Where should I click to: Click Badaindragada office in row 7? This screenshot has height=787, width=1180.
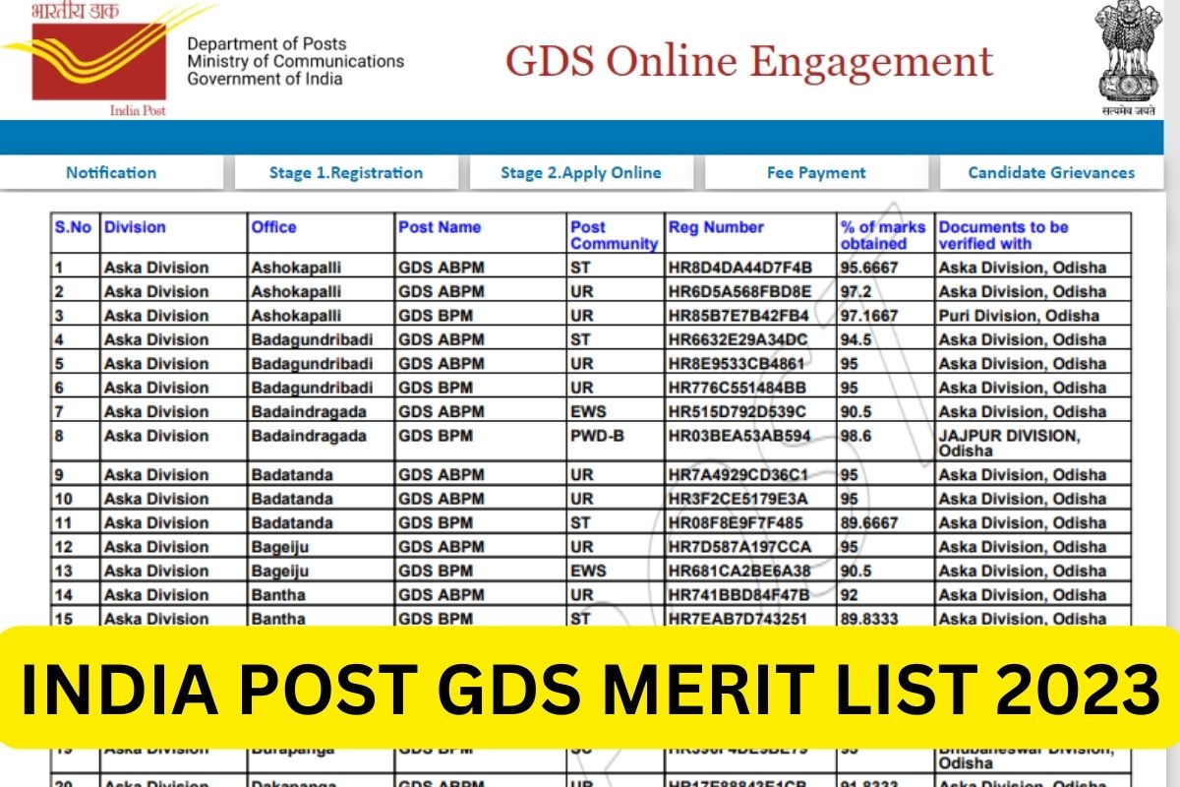308,411
